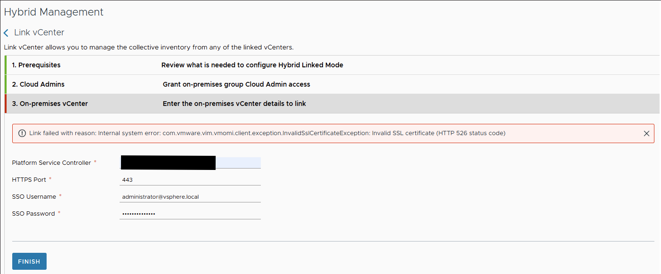Select the SSO Password field
The width and height of the screenshot is (661, 274).
pos(190,214)
